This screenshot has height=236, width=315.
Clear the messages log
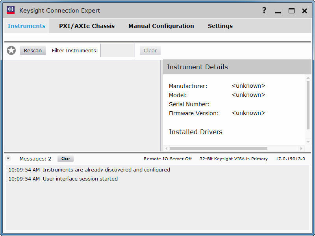[65, 159]
